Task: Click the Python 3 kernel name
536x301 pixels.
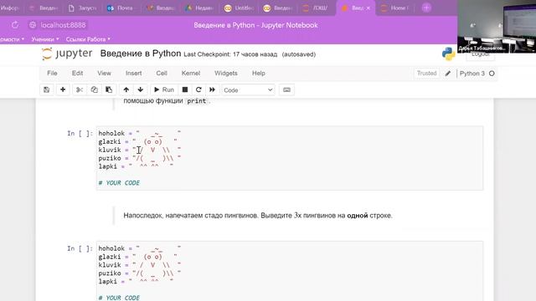Action: click(x=472, y=74)
